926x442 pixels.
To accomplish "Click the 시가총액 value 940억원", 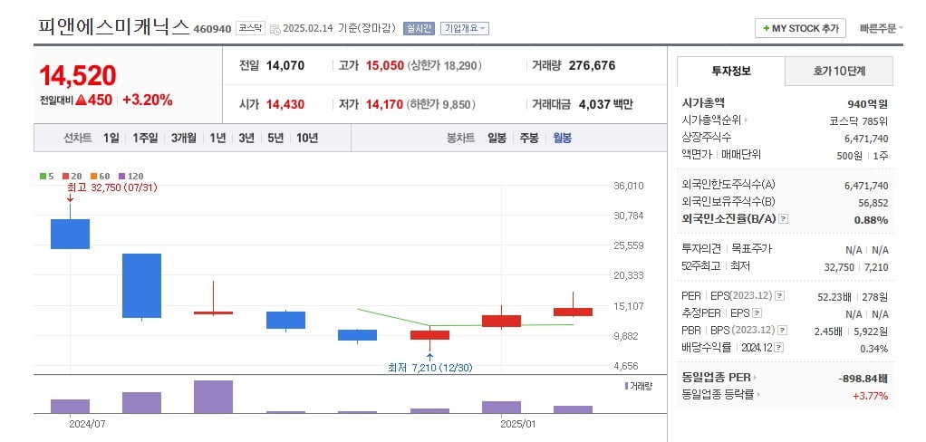I will 867,104.
